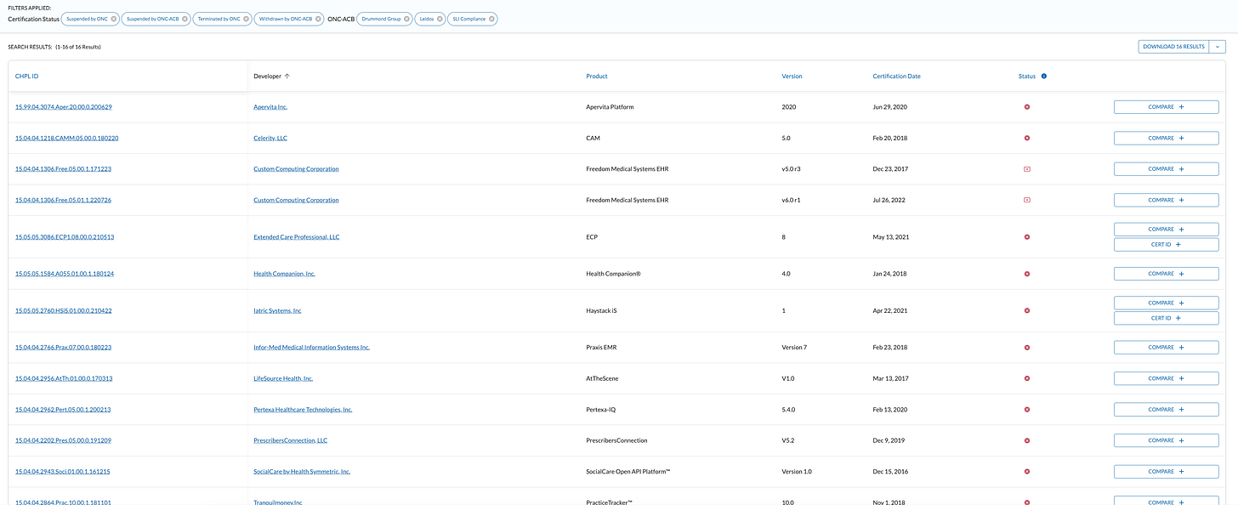Compare Freedom Medical Systems EHR v6.0 r1
Screen dimensions: 1238x505
tap(1166, 200)
